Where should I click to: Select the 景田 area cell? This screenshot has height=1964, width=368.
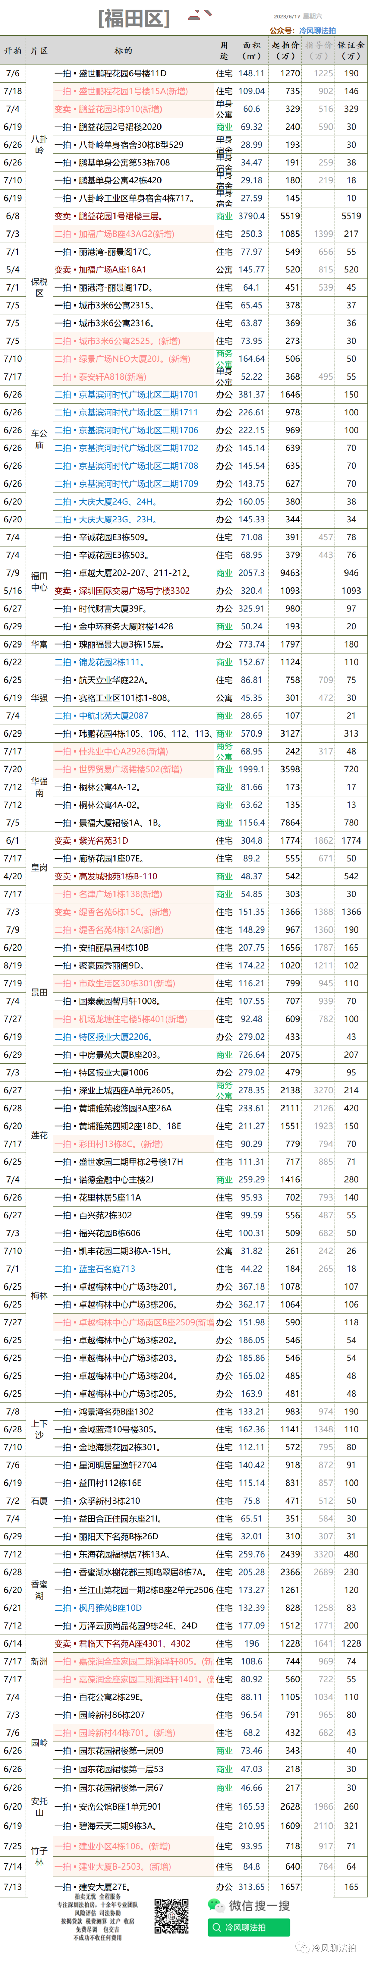pyautogui.click(x=39, y=992)
